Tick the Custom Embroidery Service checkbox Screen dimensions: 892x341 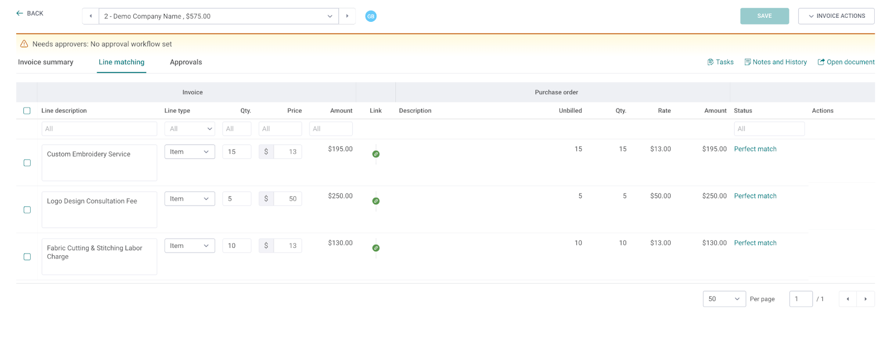pyautogui.click(x=27, y=163)
